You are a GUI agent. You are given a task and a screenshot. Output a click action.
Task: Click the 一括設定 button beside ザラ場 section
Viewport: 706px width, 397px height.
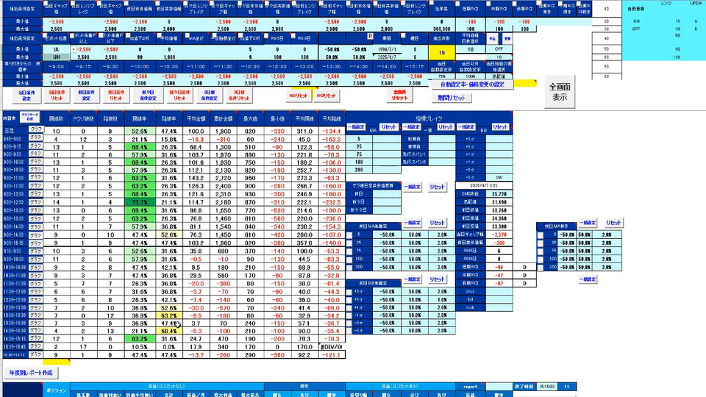pyautogui.click(x=412, y=186)
